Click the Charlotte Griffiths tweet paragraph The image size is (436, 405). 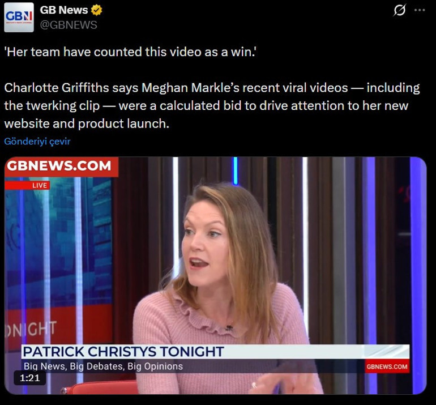click(x=212, y=105)
